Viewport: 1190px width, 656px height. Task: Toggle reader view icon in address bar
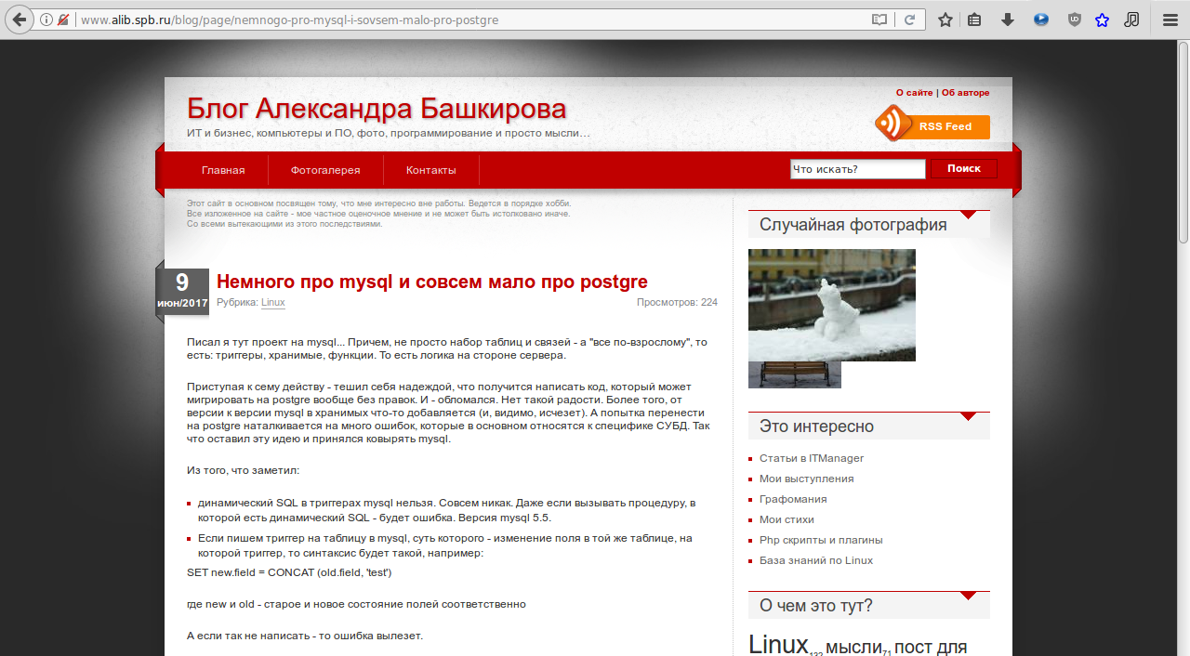pyautogui.click(x=879, y=20)
